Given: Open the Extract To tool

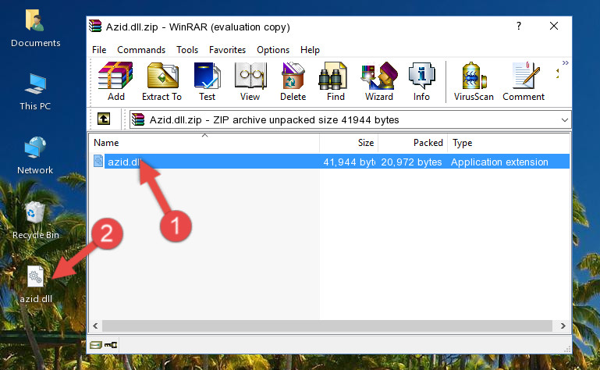Looking at the screenshot, I should pos(162,82).
